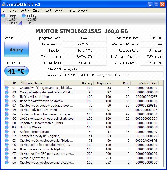The image size is (167, 170).
Task: Click status orb for attribute 07
Action: [7, 105]
